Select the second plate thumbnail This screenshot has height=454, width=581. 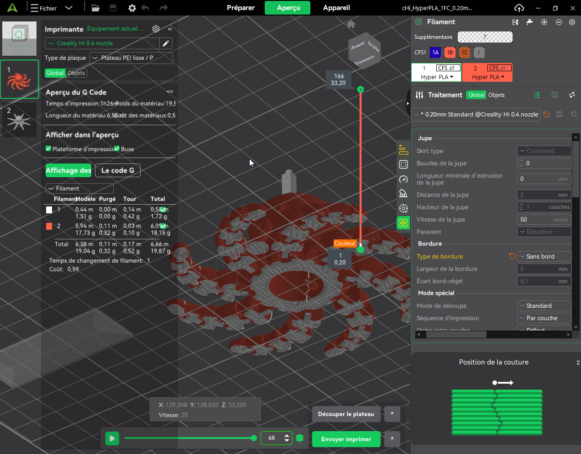[x=19, y=120]
